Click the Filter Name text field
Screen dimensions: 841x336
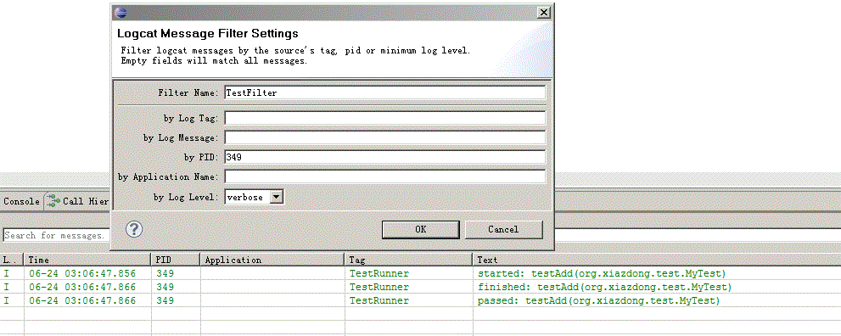(385, 92)
